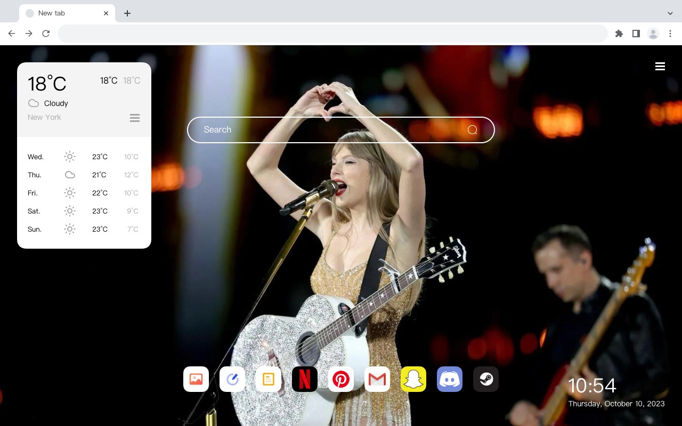The width and height of the screenshot is (682, 426).
Task: Launch the Netflix shortcut
Action: 305,379
